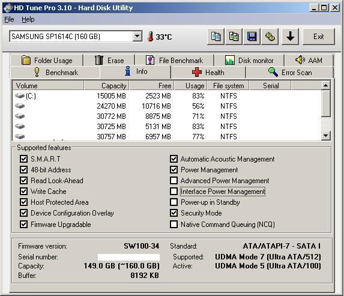
Task: Click the down arrow minimize-to-tray icon
Action: pyautogui.click(x=290, y=37)
